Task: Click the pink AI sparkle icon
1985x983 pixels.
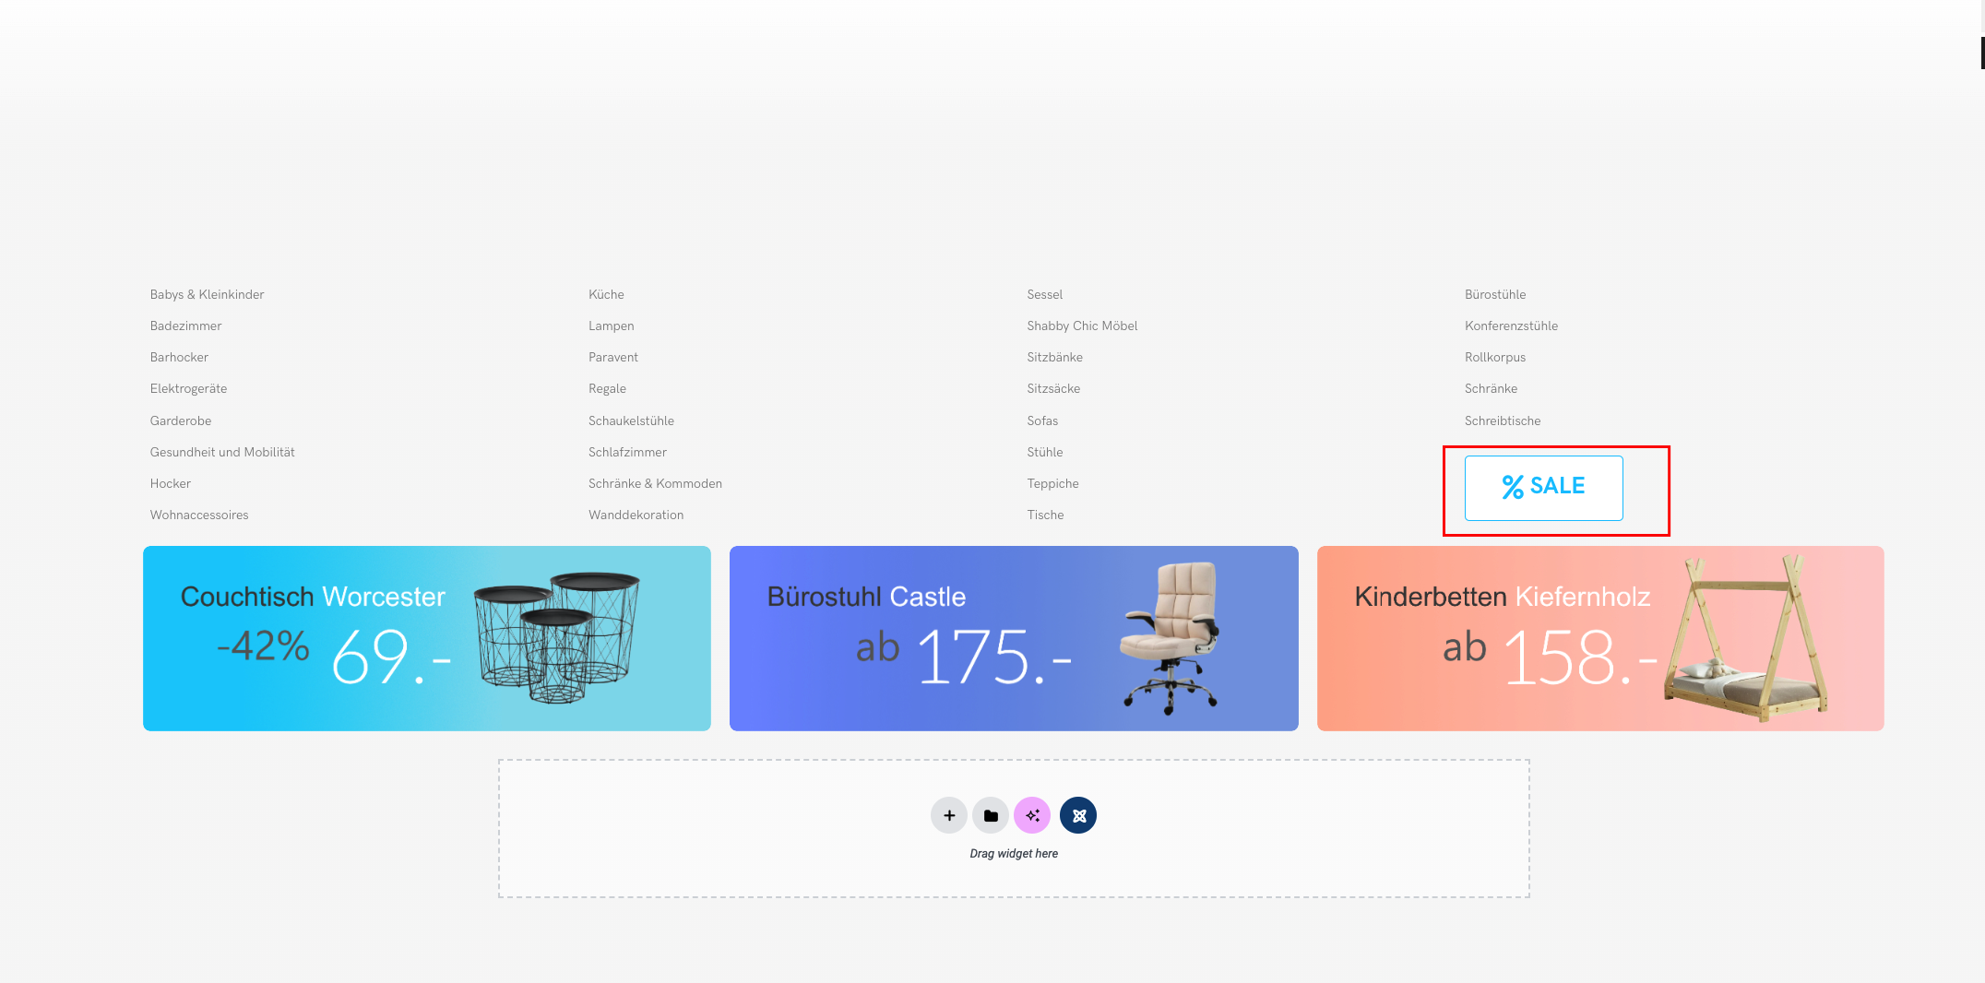Action: (1032, 815)
